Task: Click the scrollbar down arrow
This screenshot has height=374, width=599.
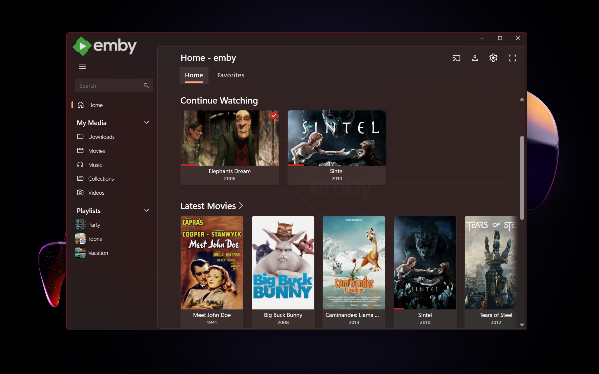Action: coord(522,325)
